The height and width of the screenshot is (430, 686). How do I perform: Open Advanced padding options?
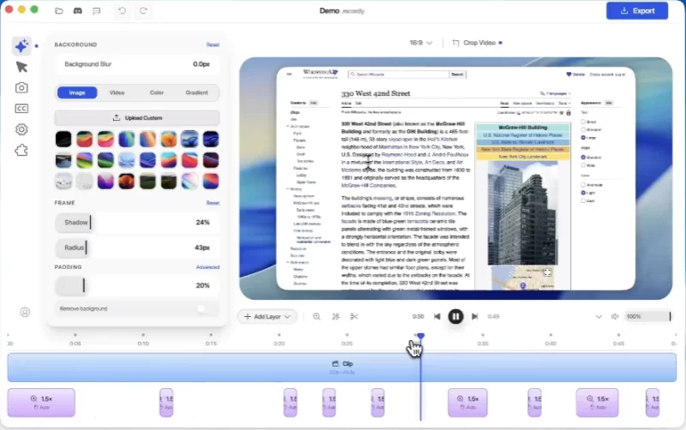[208, 267]
